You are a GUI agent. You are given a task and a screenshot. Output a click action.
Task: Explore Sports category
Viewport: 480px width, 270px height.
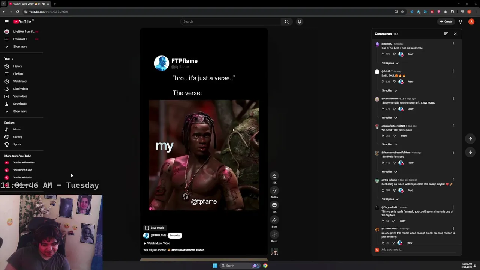17,144
